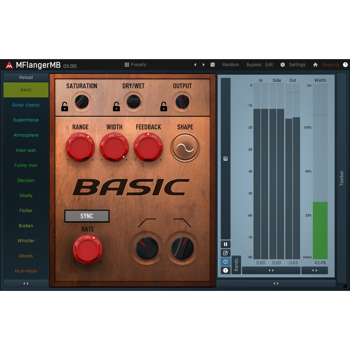Click the Out meter value -3.63

(x=292, y=263)
